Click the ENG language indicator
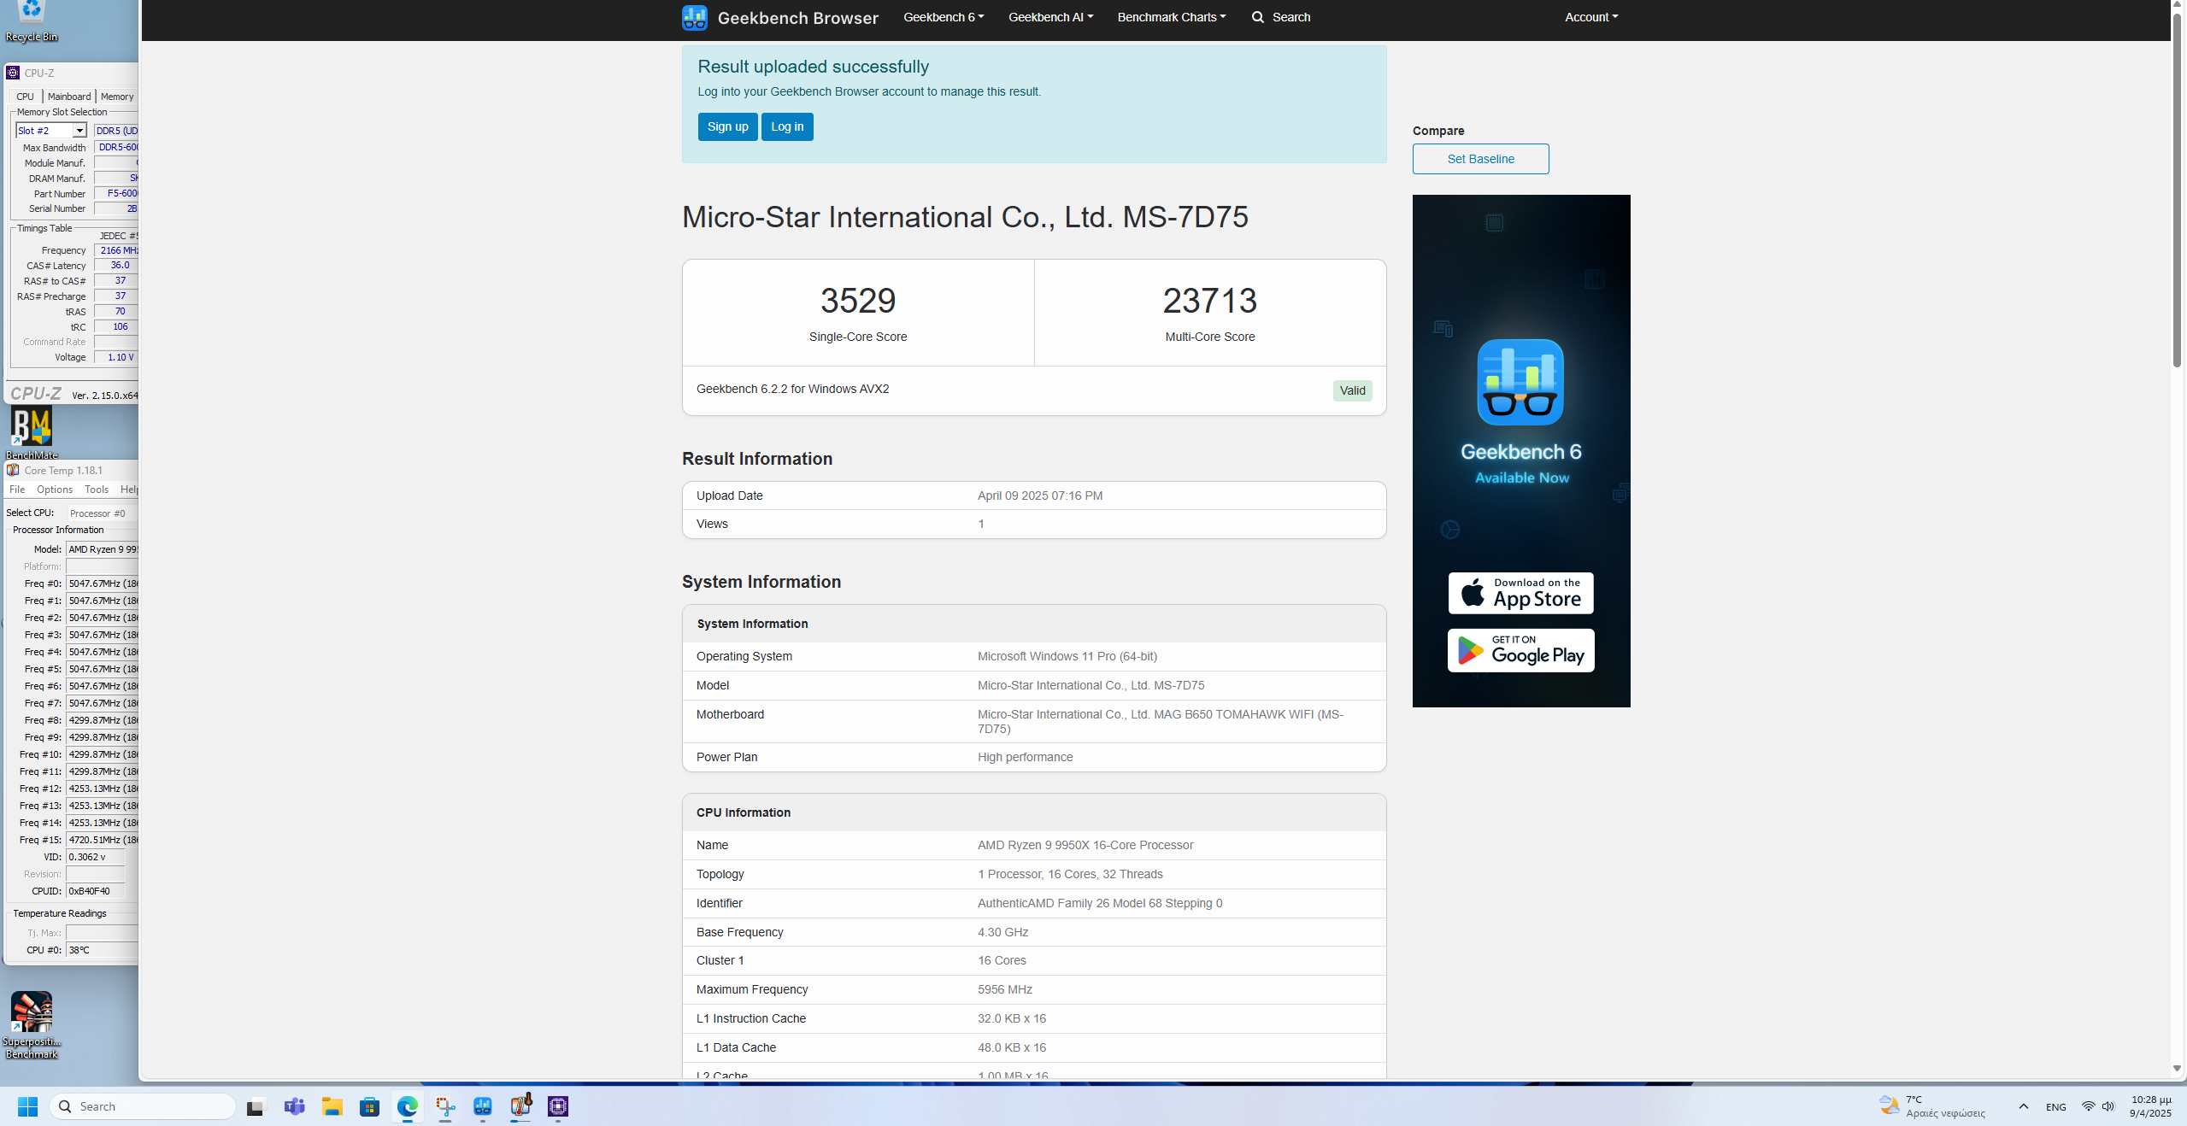The image size is (2187, 1126). coord(2056,1106)
